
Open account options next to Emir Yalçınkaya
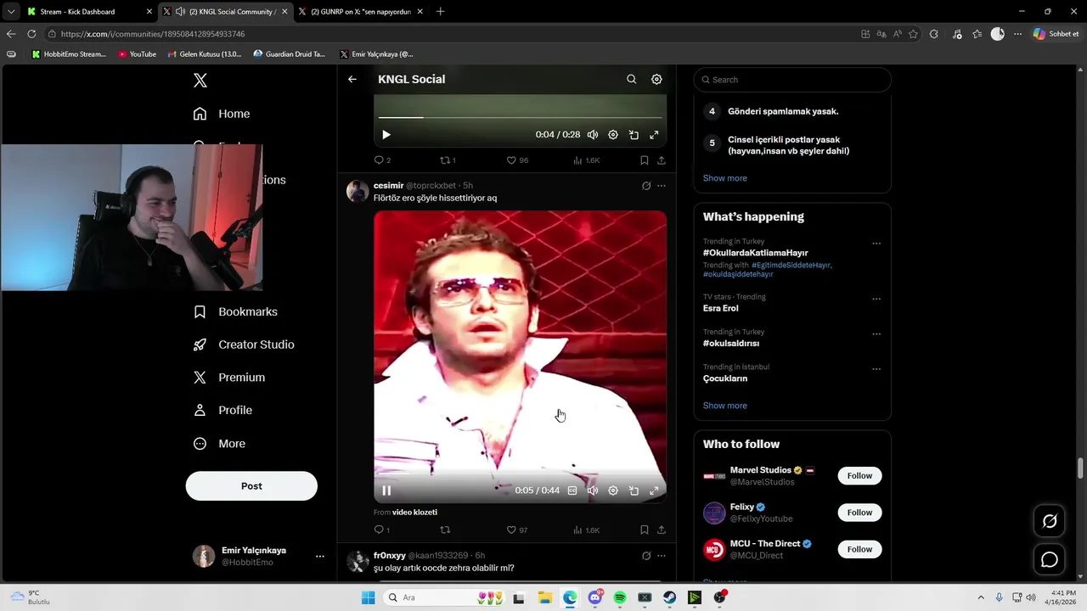tap(320, 557)
